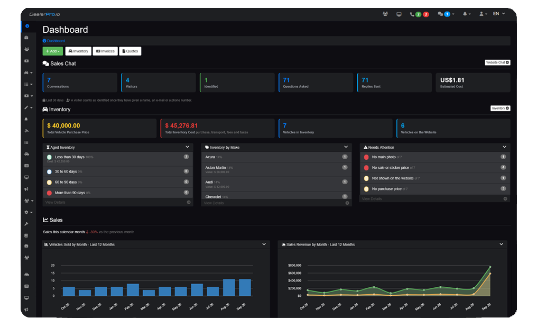Collapse the Vehicles Sold by Month chart chevron
Screen dimensions: 537x336
pos(264,244)
